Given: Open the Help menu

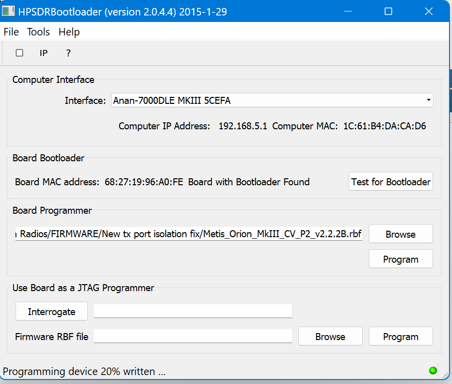Looking at the screenshot, I should (69, 32).
